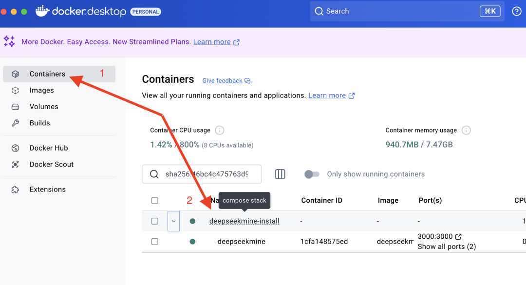Click the Docker whale logo
Image resolution: width=526 pixels, height=285 pixels.
[42, 11]
